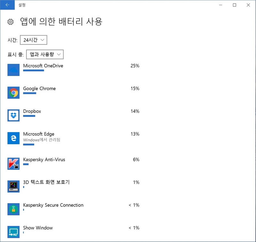Select the Dropbox app icon
The height and width of the screenshot is (242, 256).
(x=13, y=116)
